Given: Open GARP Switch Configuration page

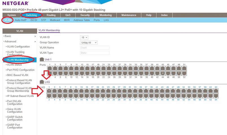Looking at the screenshot, I should point(15,118).
